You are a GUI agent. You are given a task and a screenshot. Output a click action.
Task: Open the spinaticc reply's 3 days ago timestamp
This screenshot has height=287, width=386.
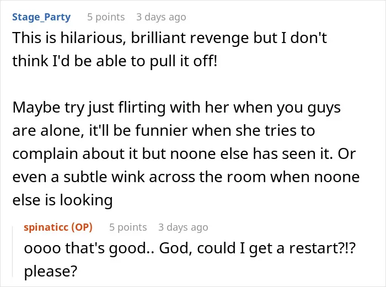(x=183, y=227)
